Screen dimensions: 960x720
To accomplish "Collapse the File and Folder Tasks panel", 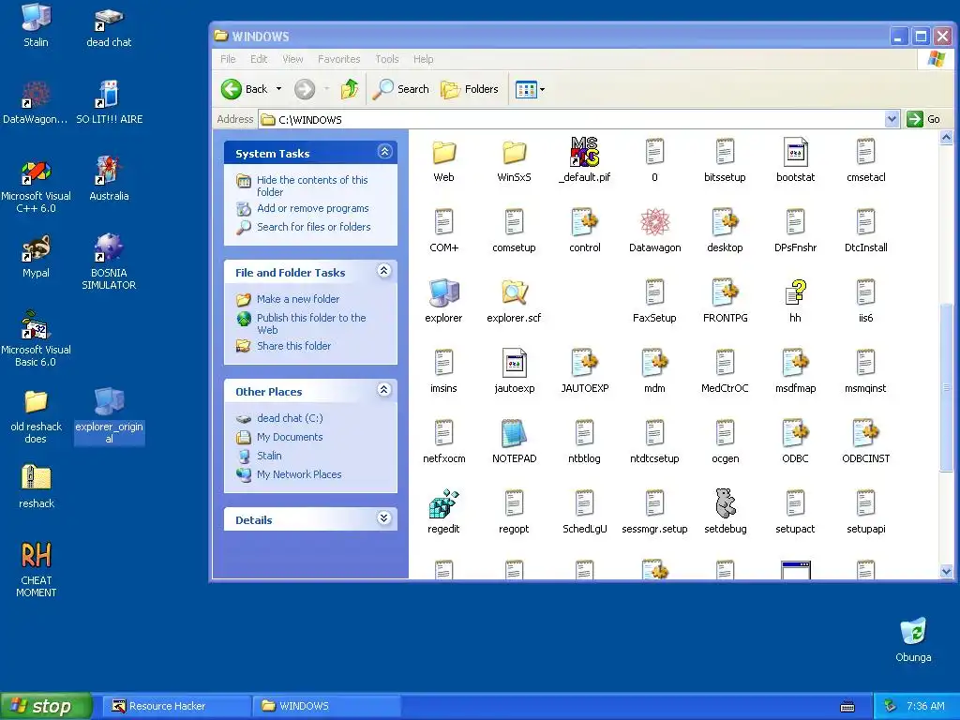I will pos(384,271).
